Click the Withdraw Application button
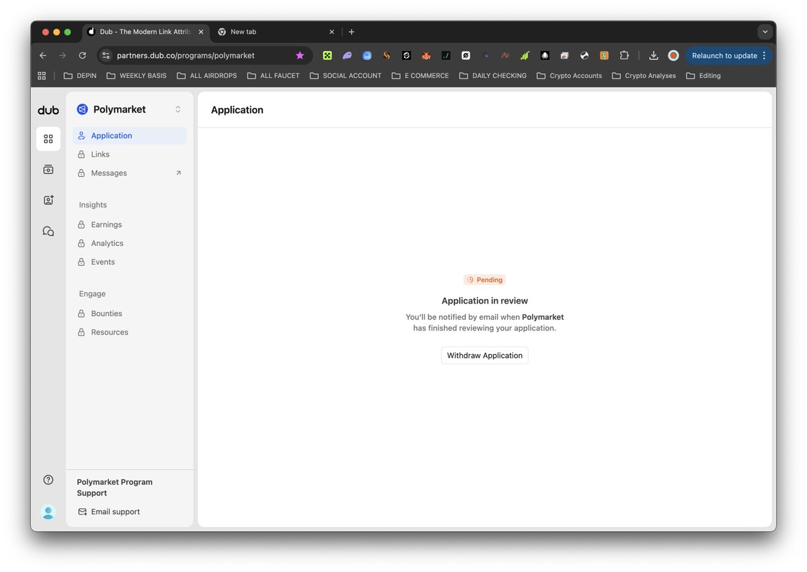The image size is (807, 572). coord(485,356)
